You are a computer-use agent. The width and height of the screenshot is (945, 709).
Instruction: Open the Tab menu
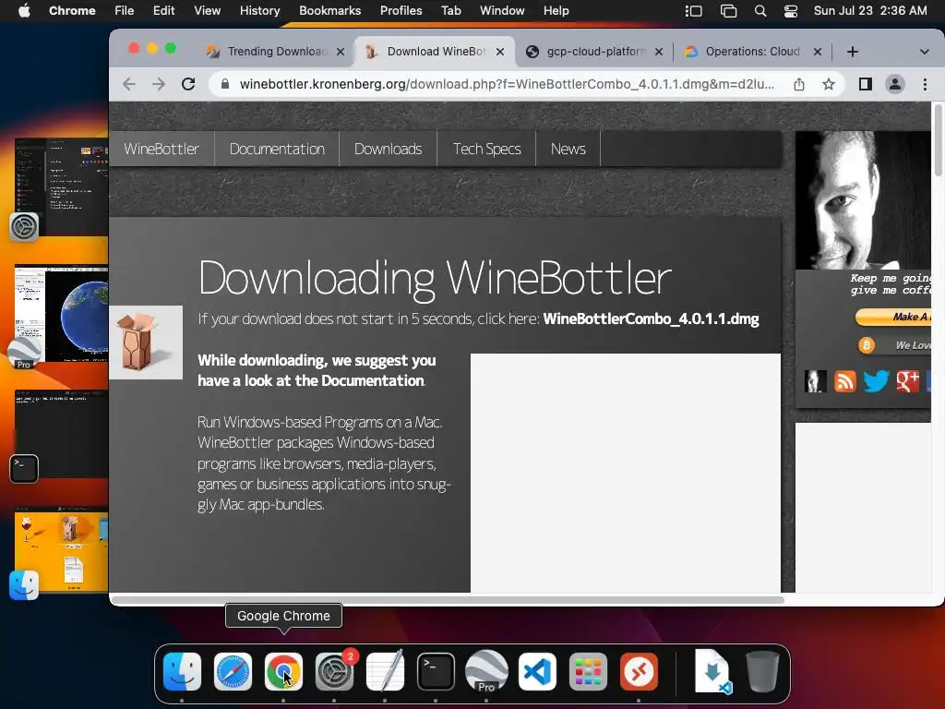click(x=450, y=11)
